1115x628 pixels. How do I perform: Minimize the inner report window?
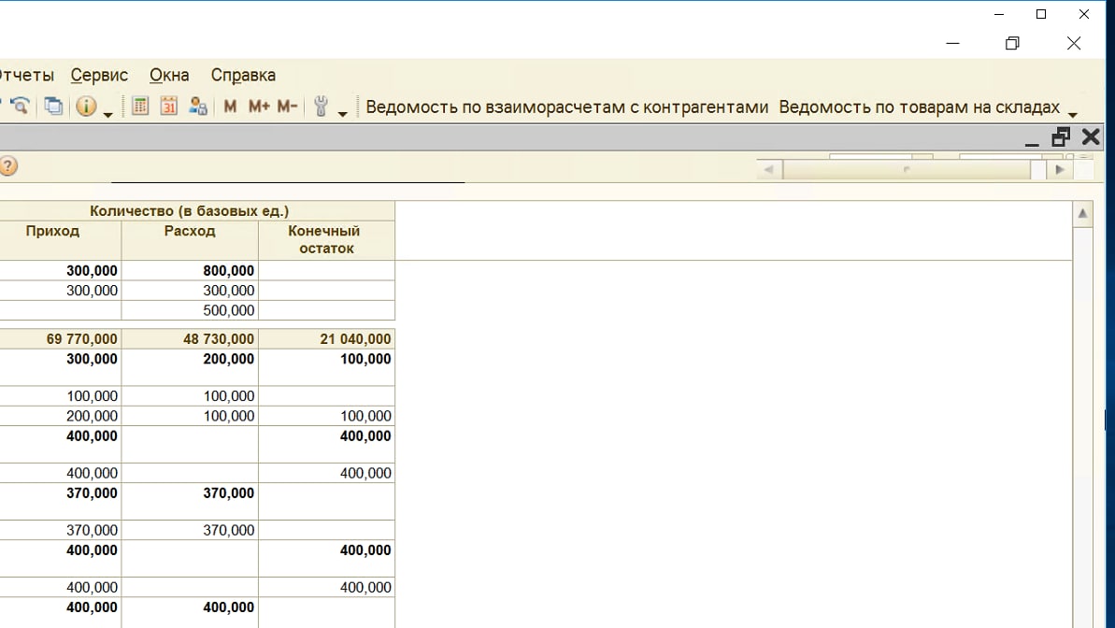1032,142
